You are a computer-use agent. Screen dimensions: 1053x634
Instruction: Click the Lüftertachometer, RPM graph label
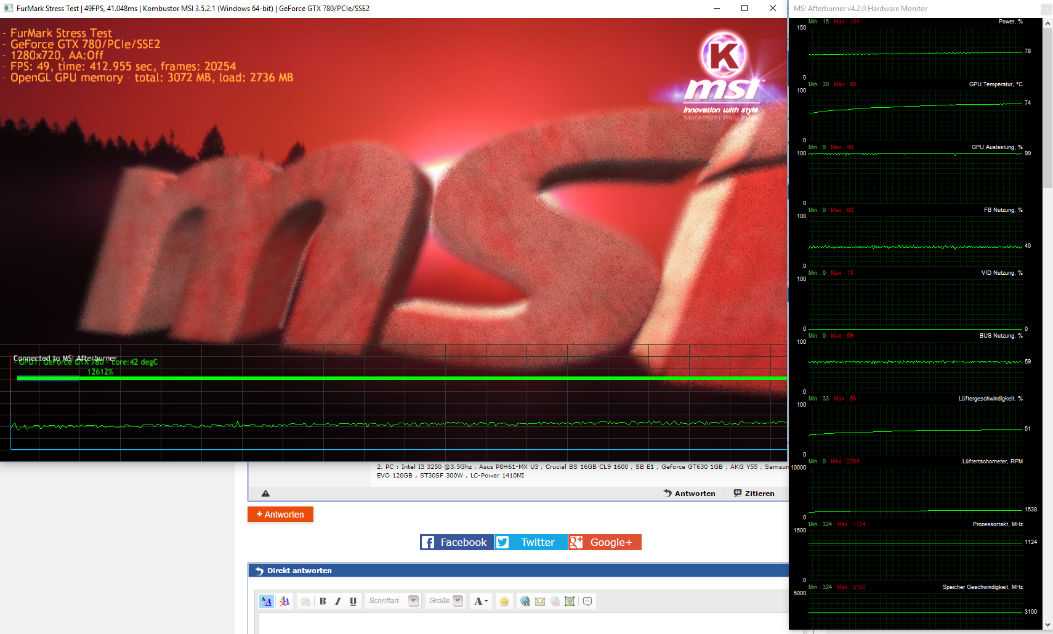tap(993, 461)
